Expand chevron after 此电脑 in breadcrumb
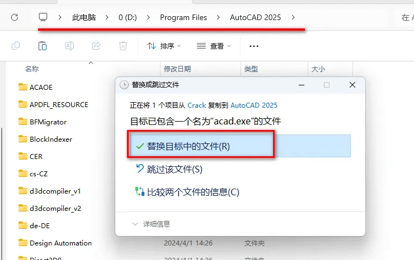Screen dimensions: 414x260 coord(107,17)
